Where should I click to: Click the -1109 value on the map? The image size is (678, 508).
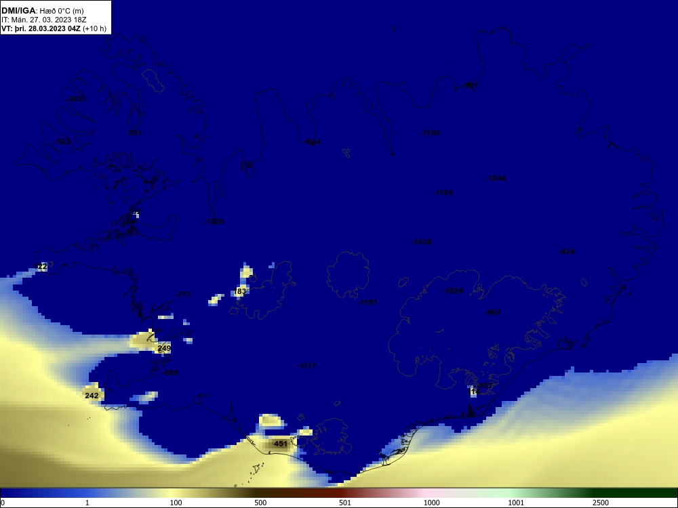click(x=430, y=133)
